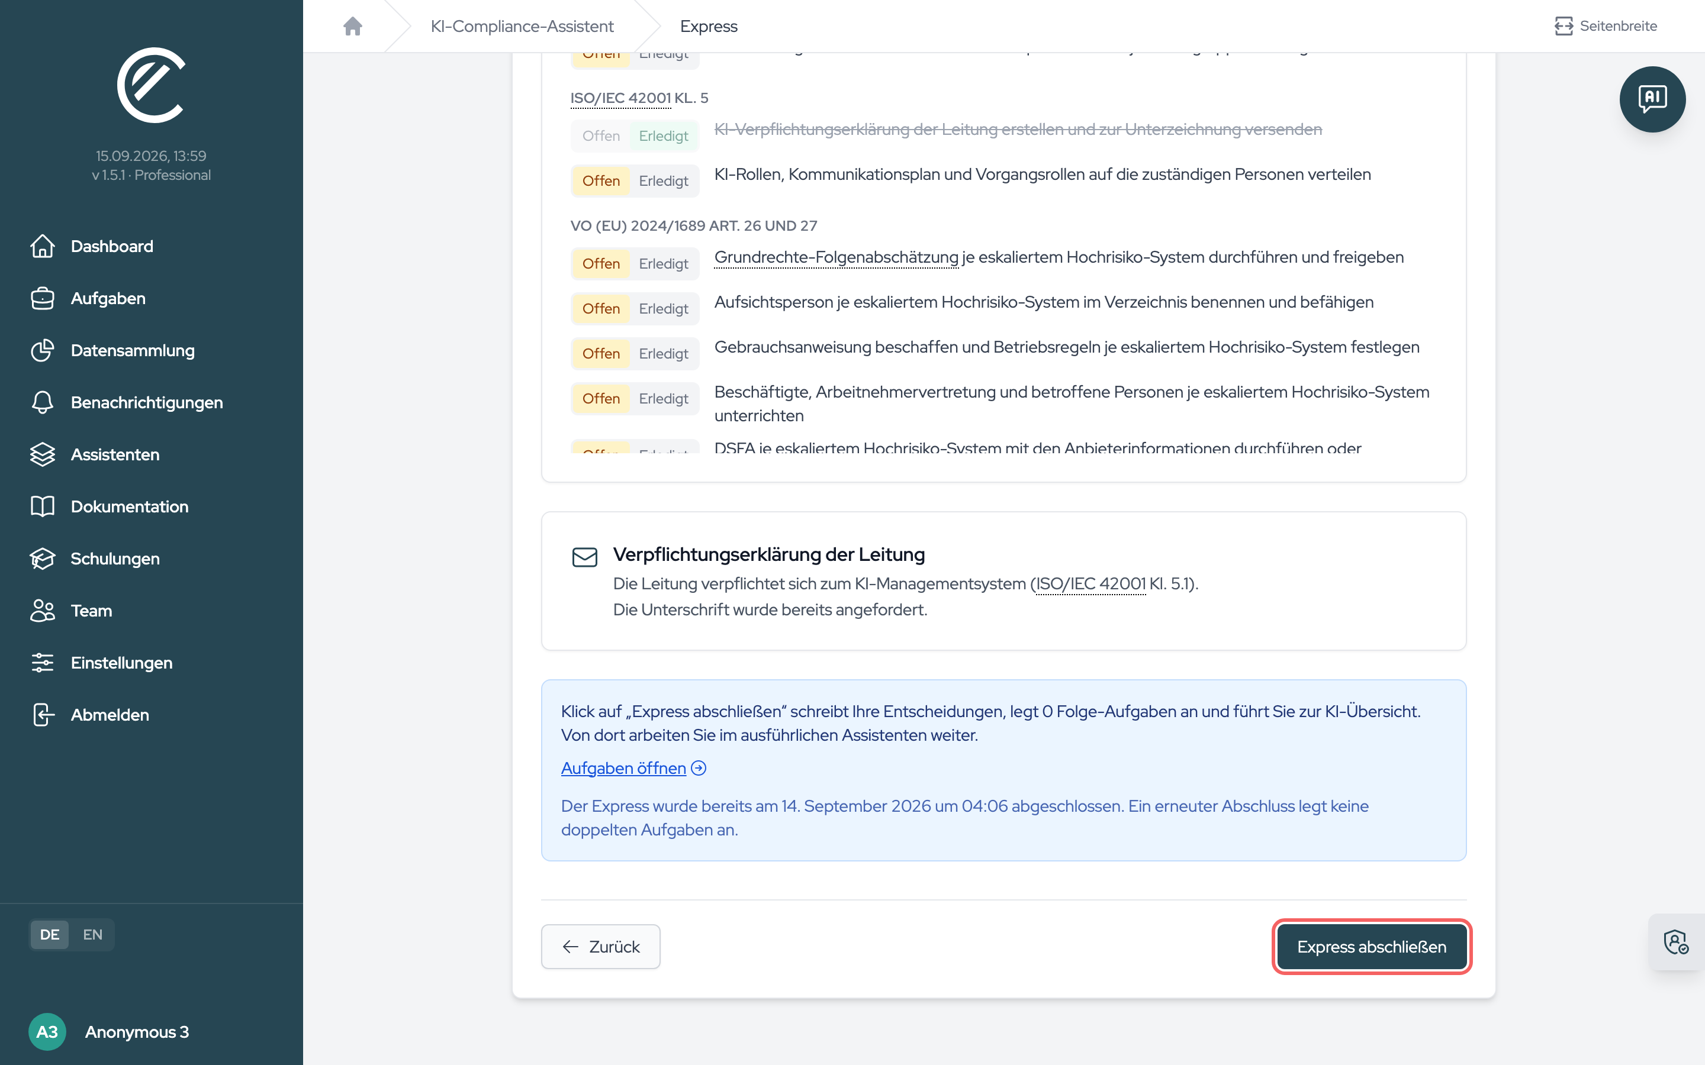1705x1065 pixels.
Task: Click the Team people icon
Action: 42,611
